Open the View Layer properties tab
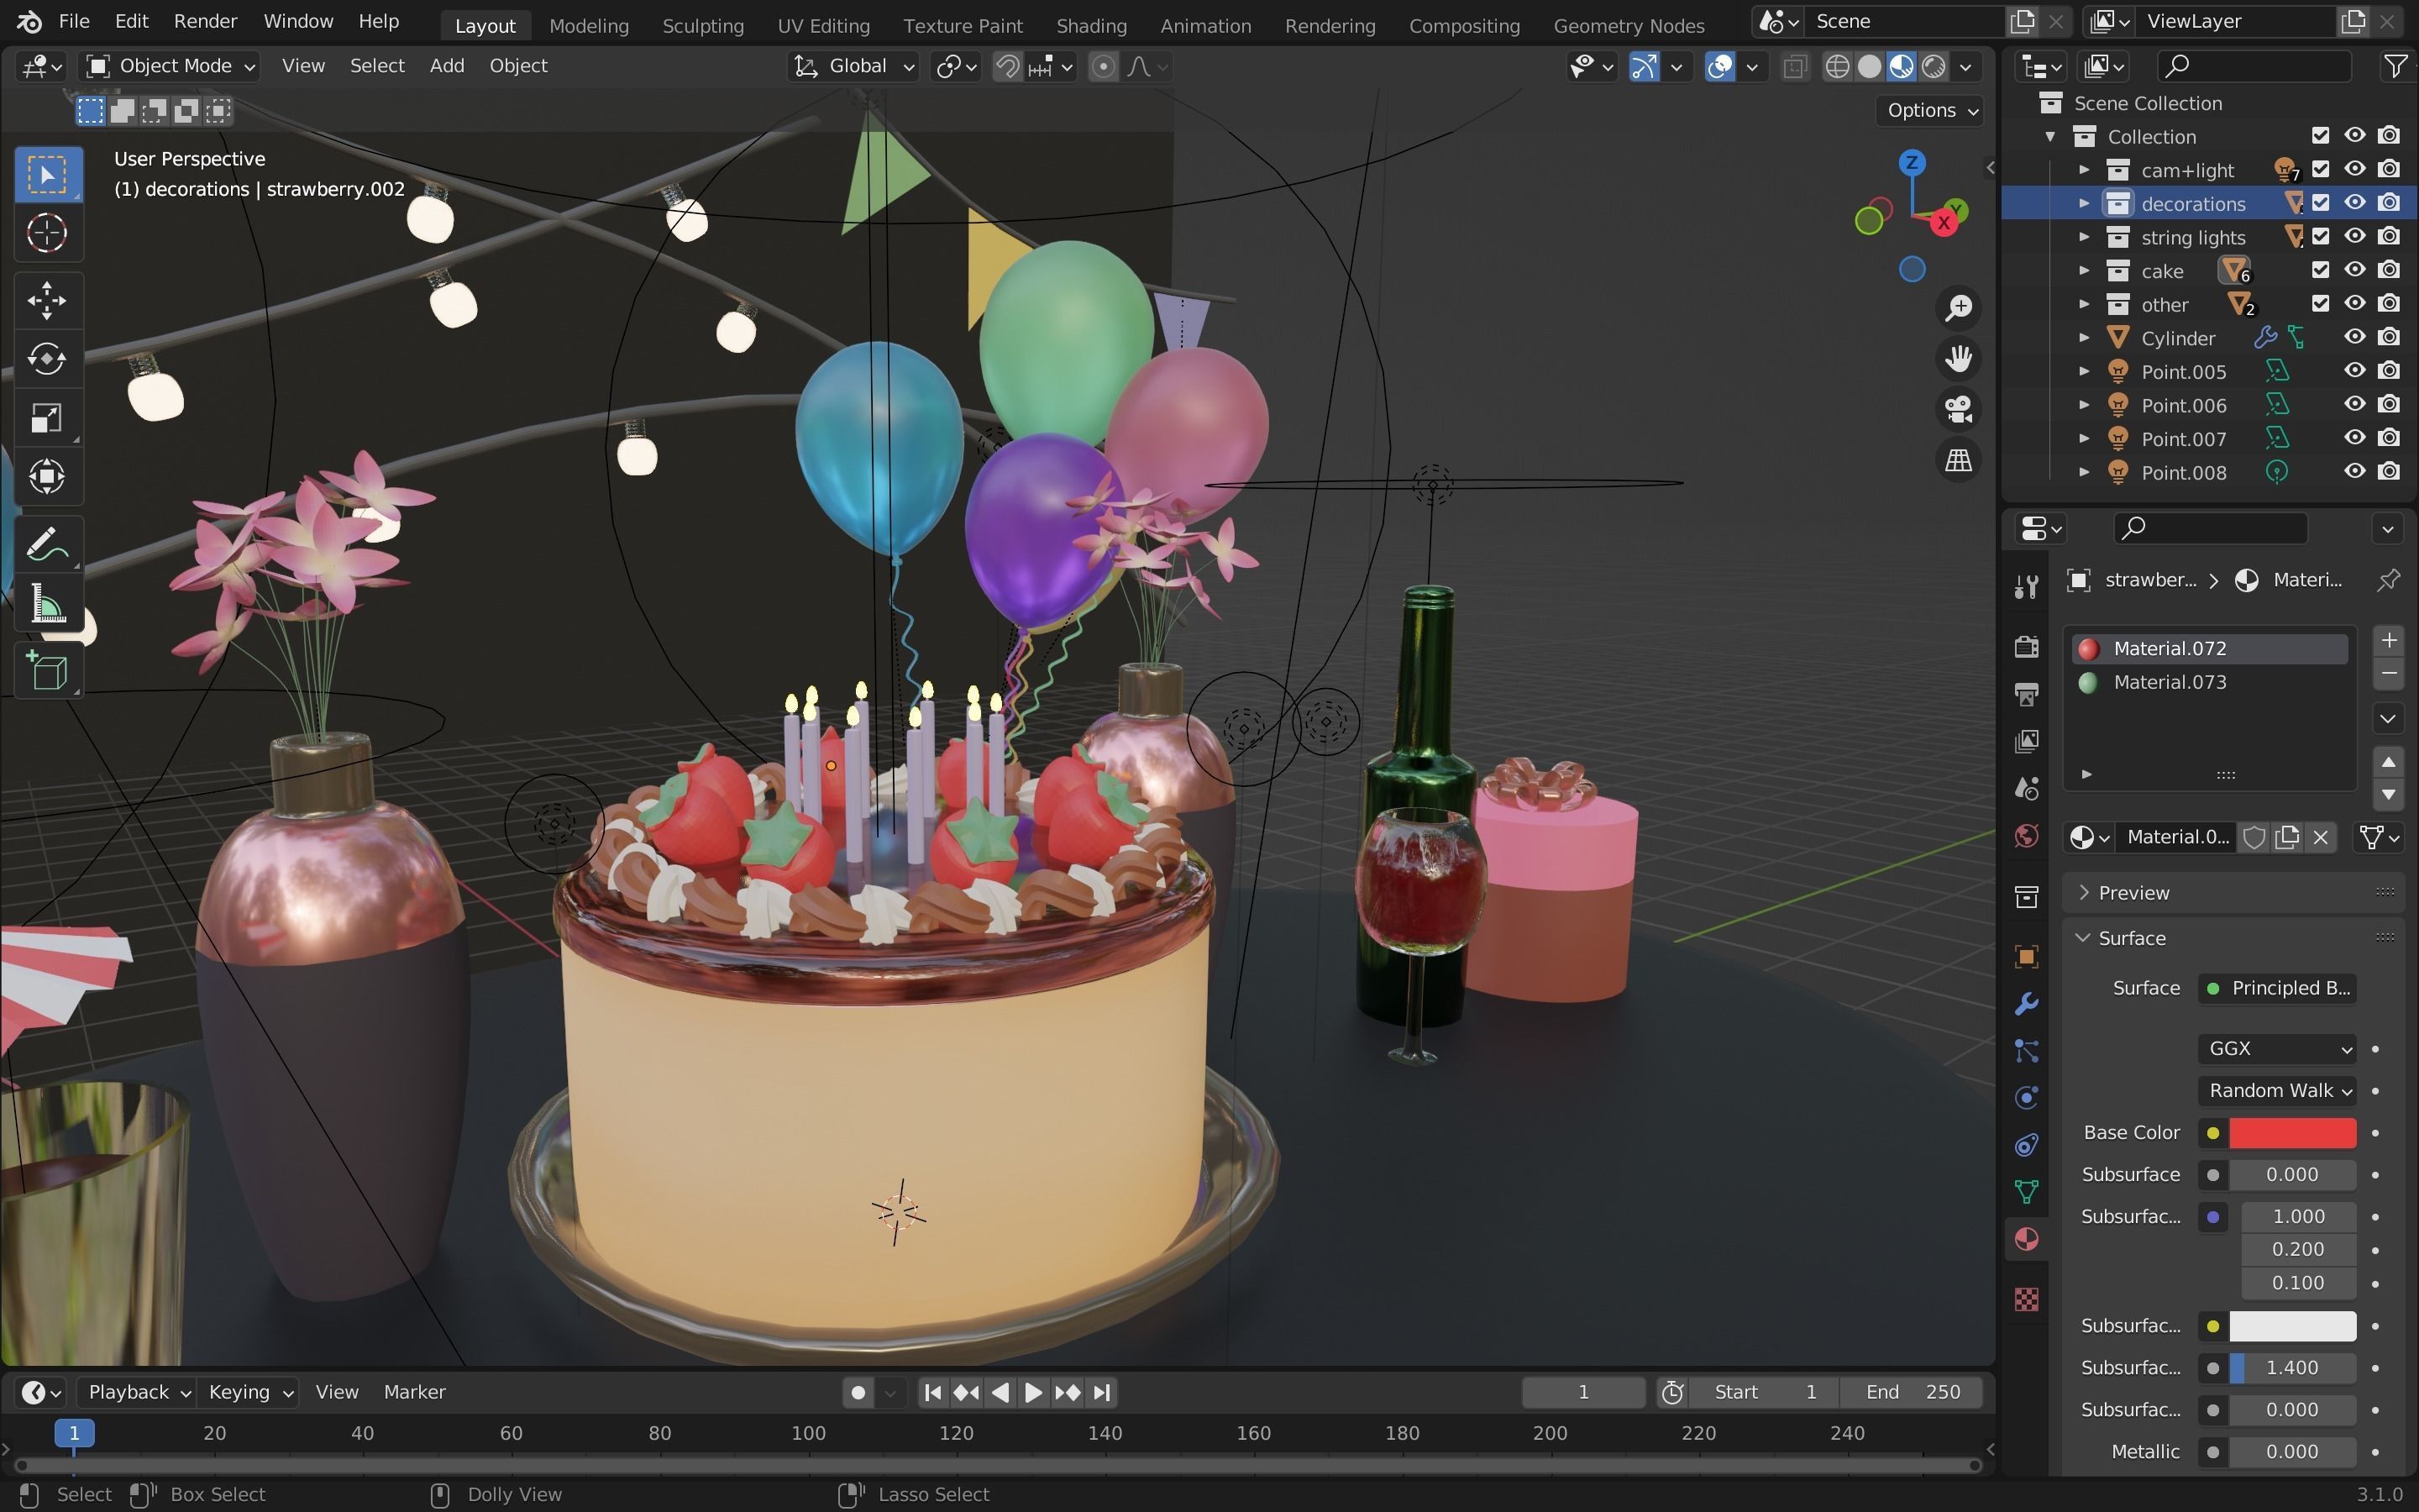This screenshot has height=1512, width=2419. coord(2026,741)
